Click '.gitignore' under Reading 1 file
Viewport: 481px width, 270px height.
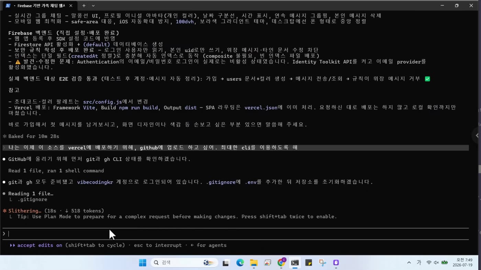click(32, 199)
